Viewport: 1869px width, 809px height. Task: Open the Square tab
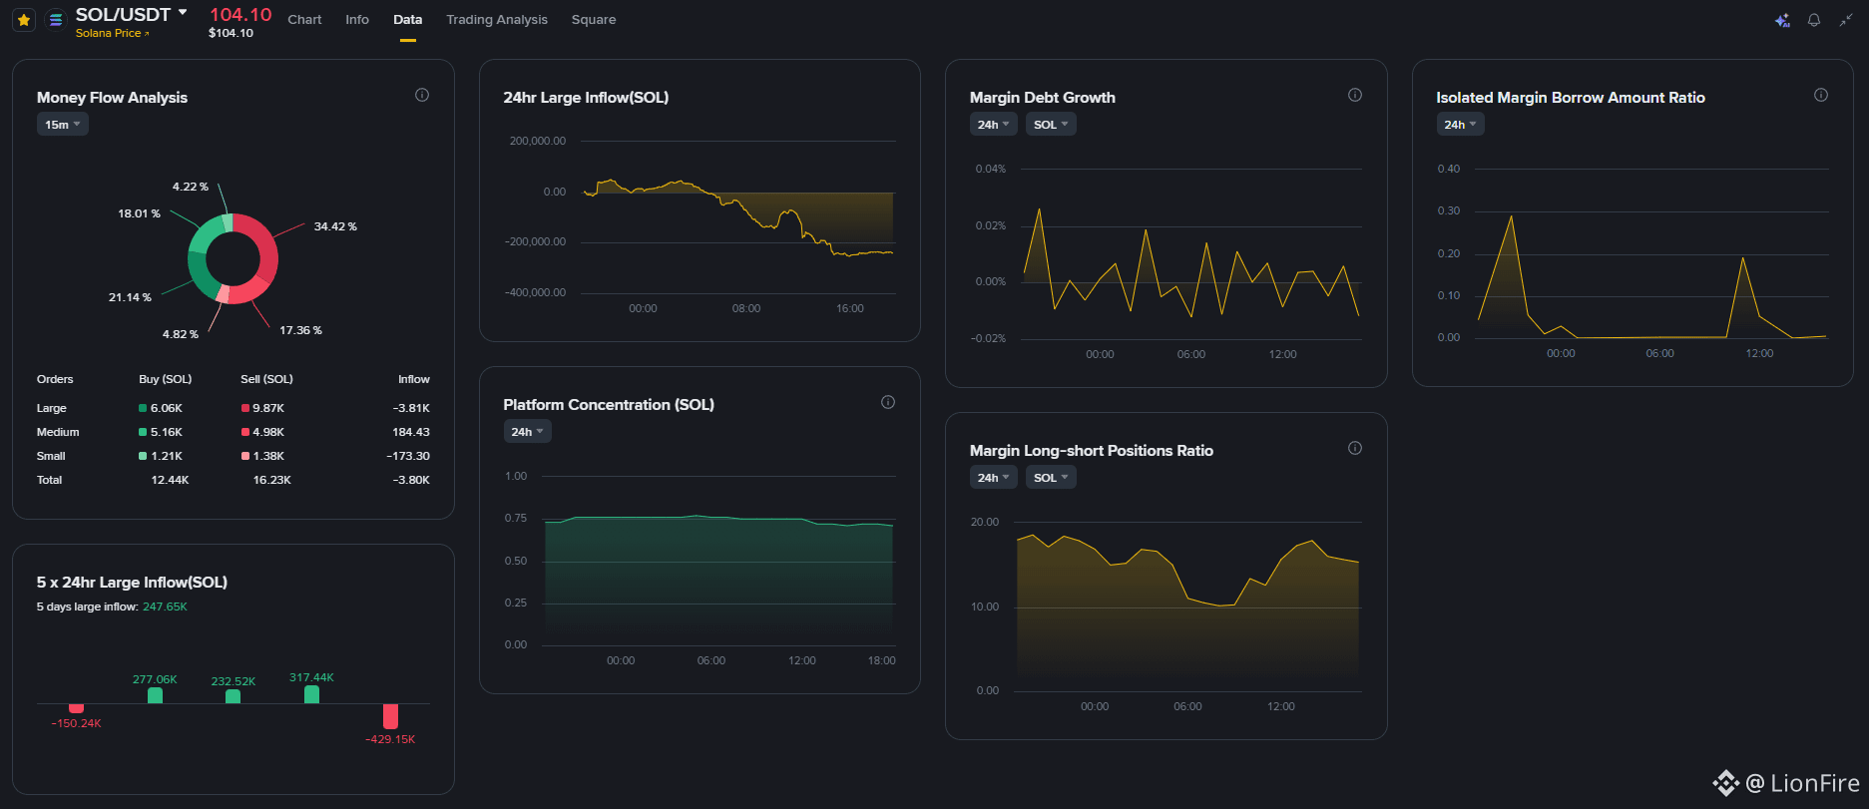[594, 20]
